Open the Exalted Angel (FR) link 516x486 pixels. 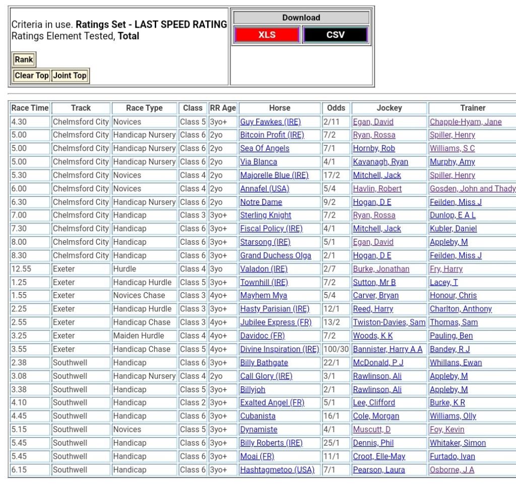[x=272, y=402]
